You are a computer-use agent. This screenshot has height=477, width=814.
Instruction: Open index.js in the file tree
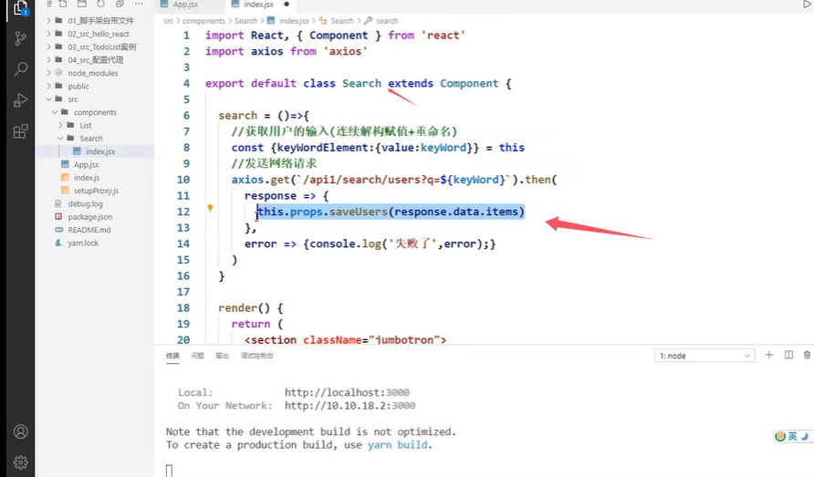click(x=96, y=178)
